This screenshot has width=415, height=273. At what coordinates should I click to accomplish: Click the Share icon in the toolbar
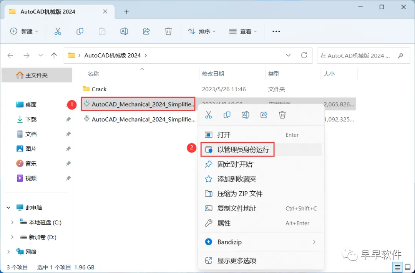(146, 31)
